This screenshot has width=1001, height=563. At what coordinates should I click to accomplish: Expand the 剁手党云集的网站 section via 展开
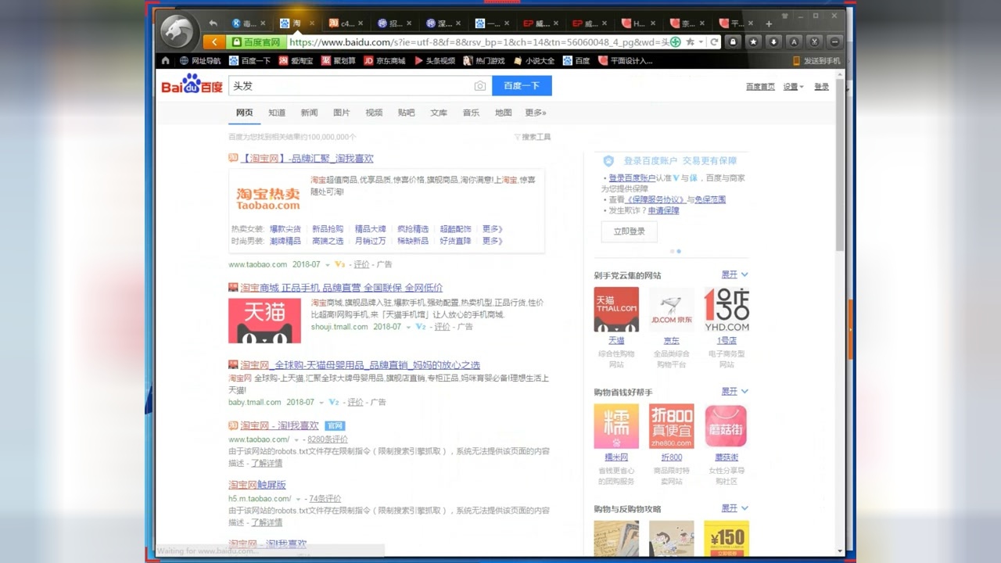coord(734,275)
